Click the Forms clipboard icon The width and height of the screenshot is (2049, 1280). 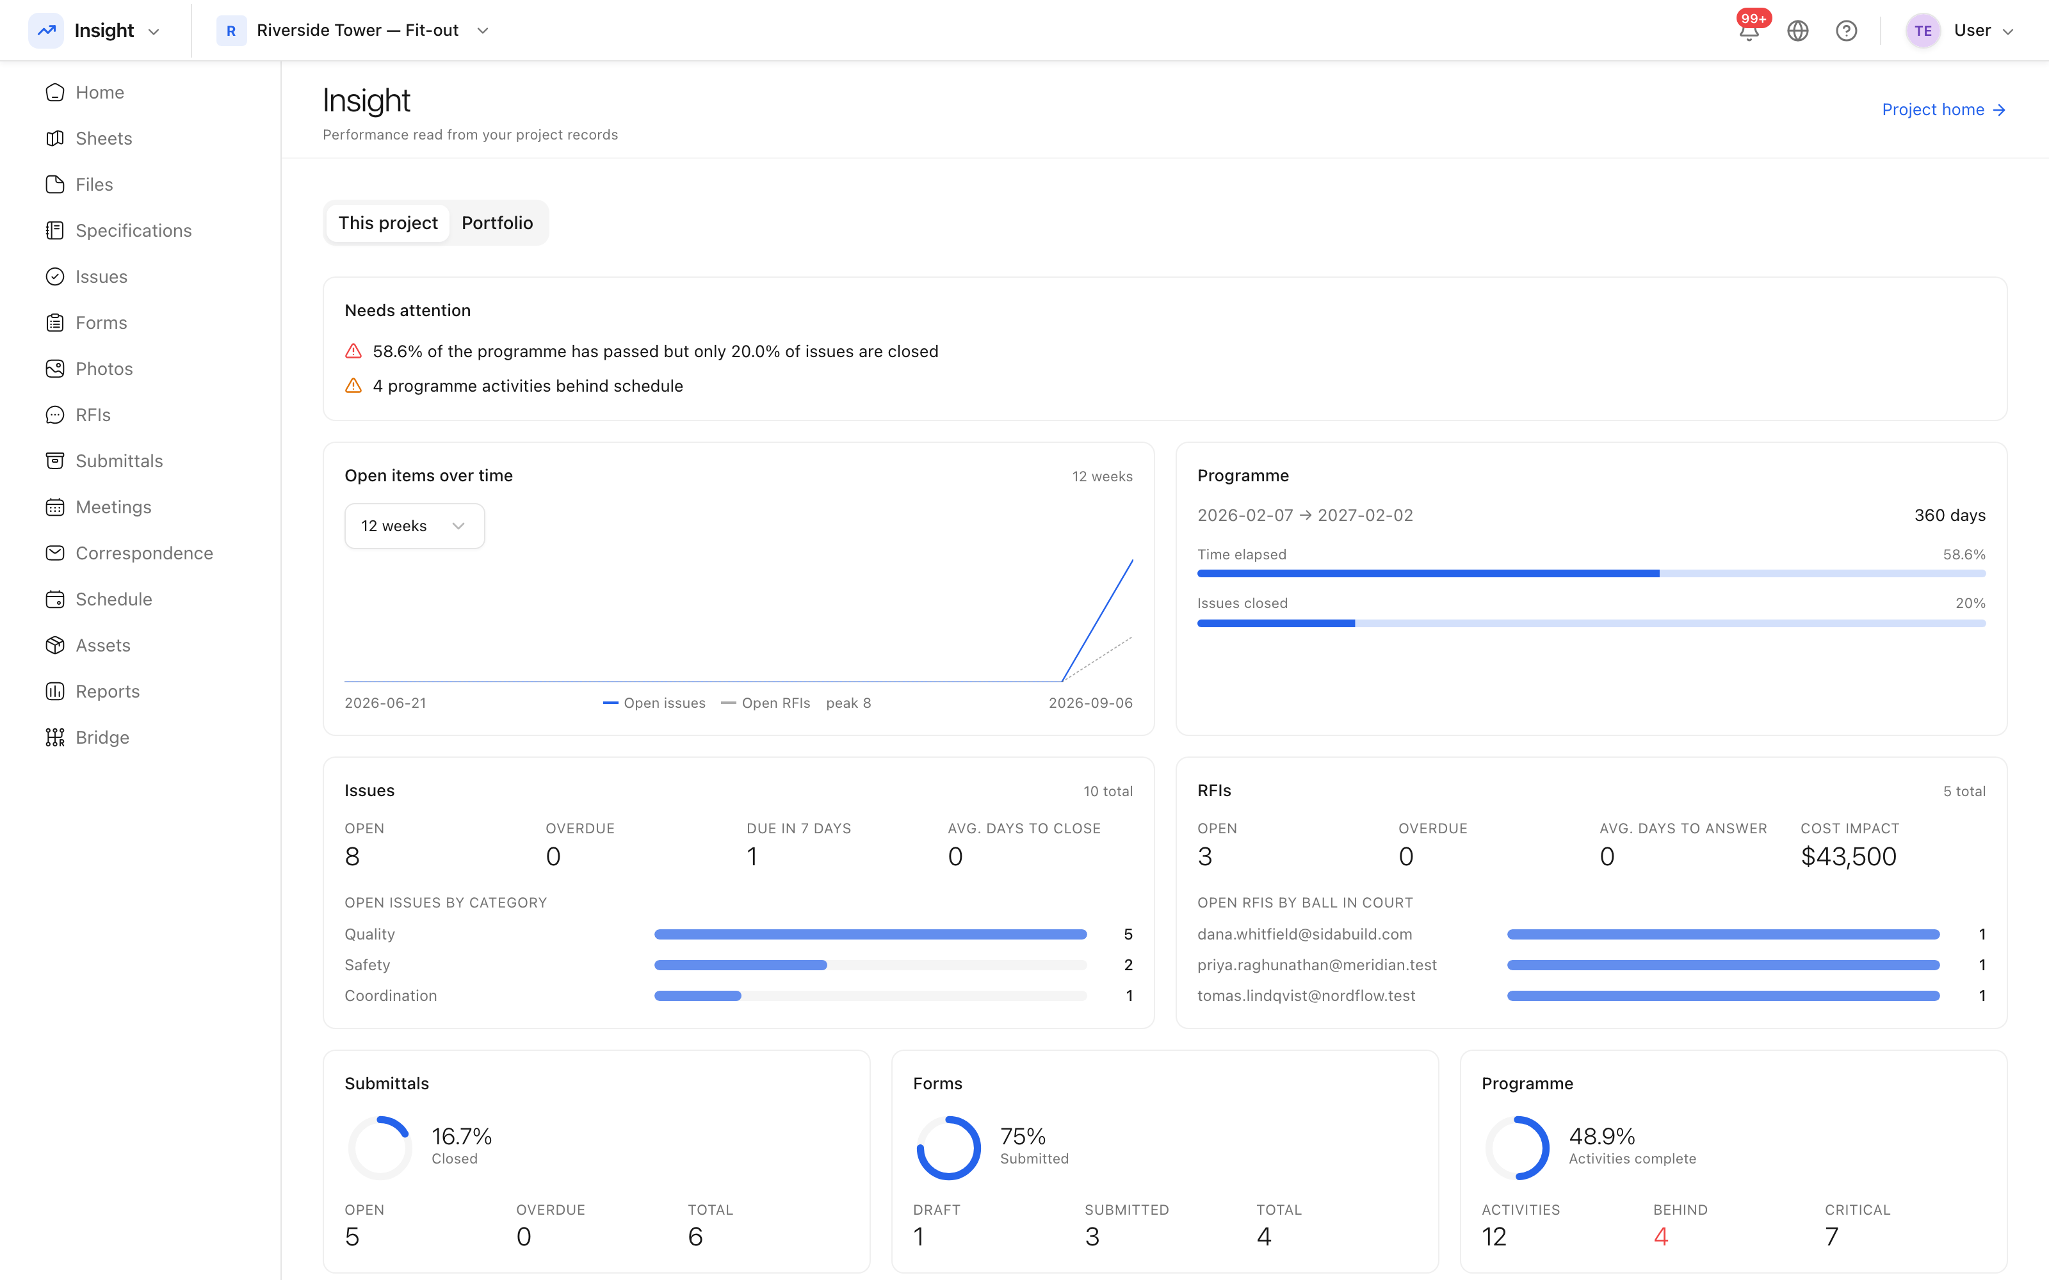(x=55, y=323)
